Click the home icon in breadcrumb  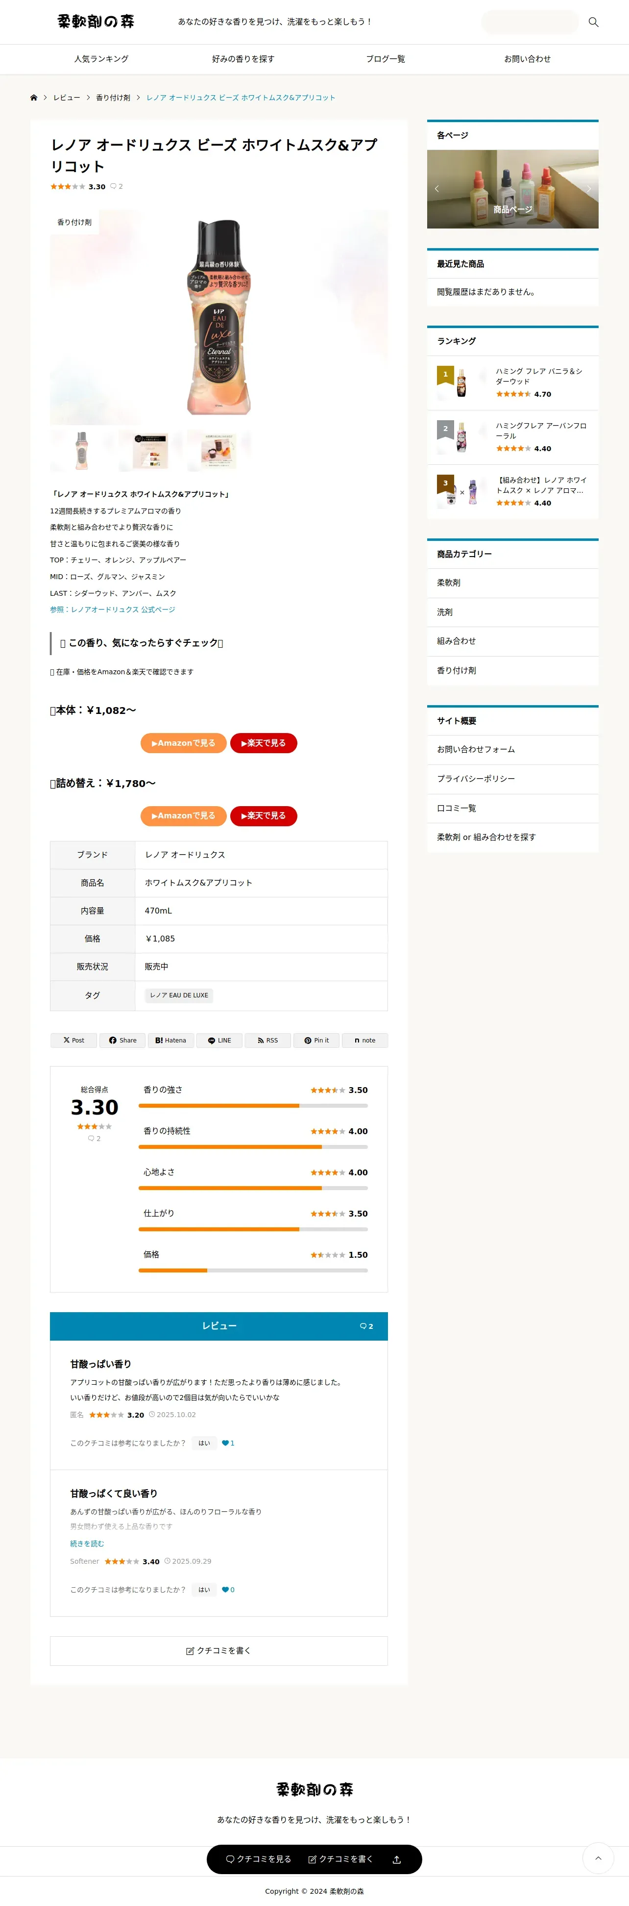pos(33,98)
